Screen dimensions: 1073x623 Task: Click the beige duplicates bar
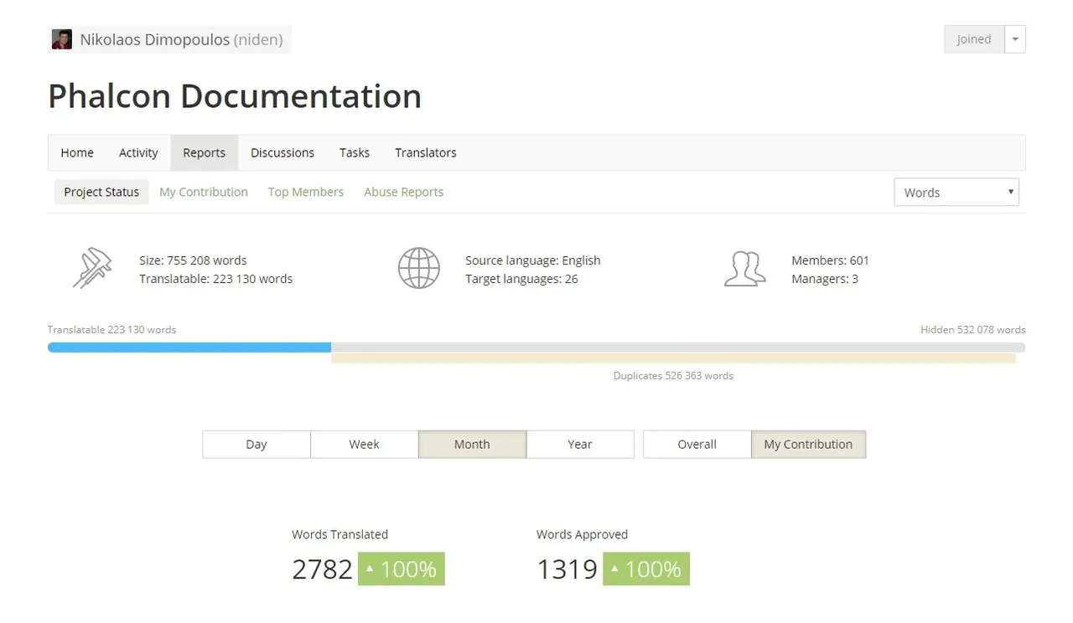click(x=674, y=358)
